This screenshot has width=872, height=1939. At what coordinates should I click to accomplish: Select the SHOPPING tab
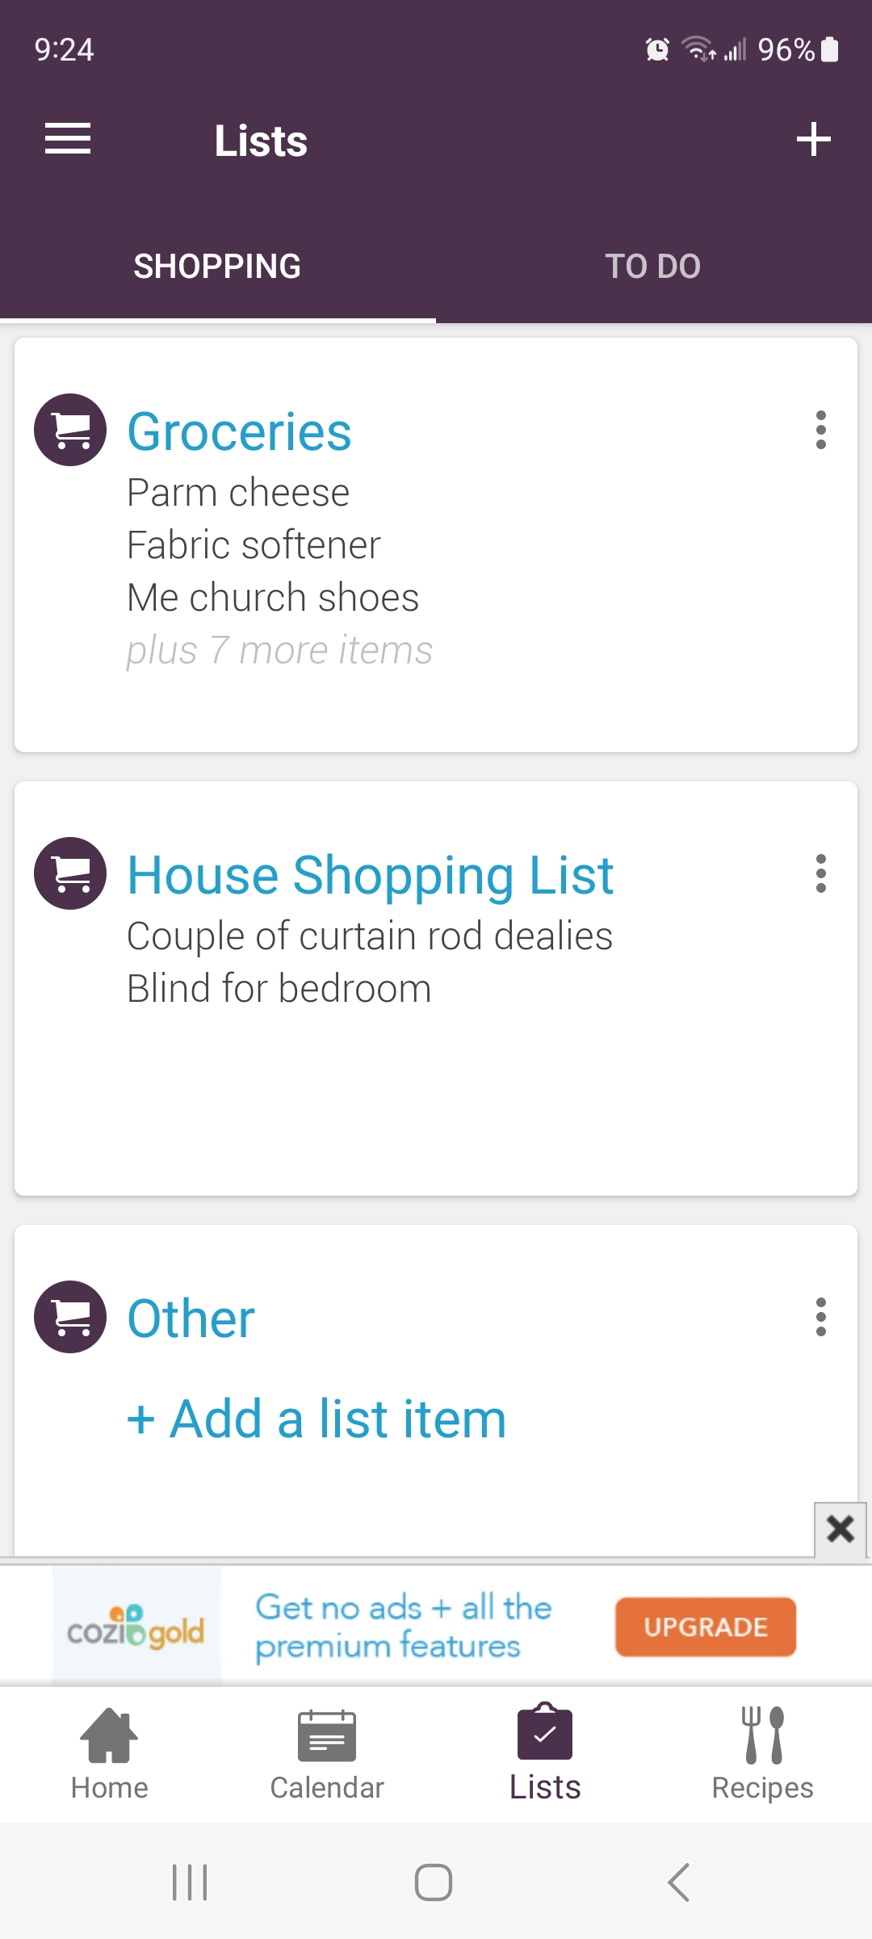217,267
